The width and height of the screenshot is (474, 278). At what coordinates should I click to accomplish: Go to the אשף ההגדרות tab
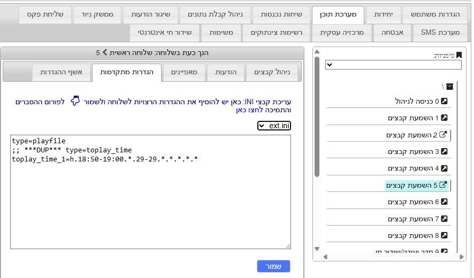[61, 72]
